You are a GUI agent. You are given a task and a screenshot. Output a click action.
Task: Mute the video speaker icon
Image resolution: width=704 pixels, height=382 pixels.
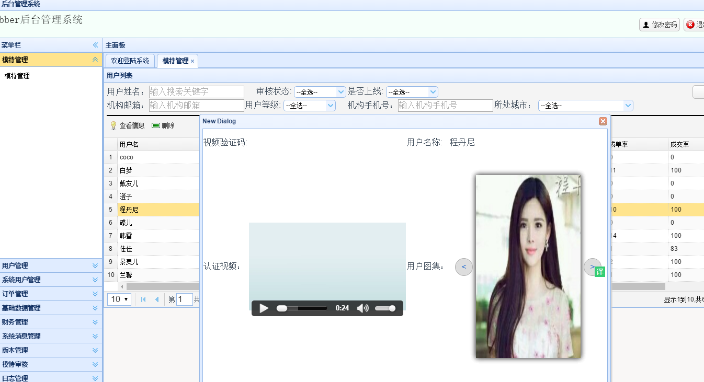point(362,308)
